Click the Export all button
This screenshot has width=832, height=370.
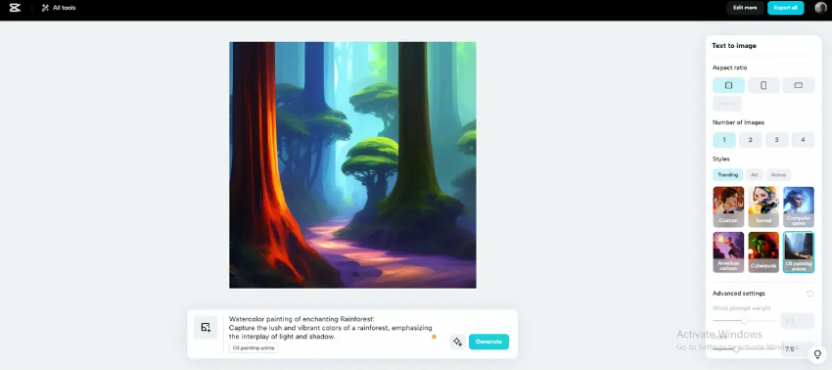point(785,8)
